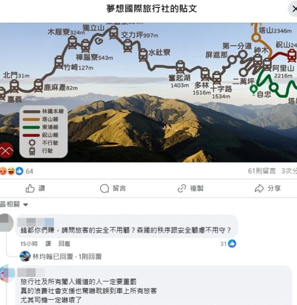The height and width of the screenshot is (305, 297).
Task: Click the chain link copy icon
Action: pos(182,188)
